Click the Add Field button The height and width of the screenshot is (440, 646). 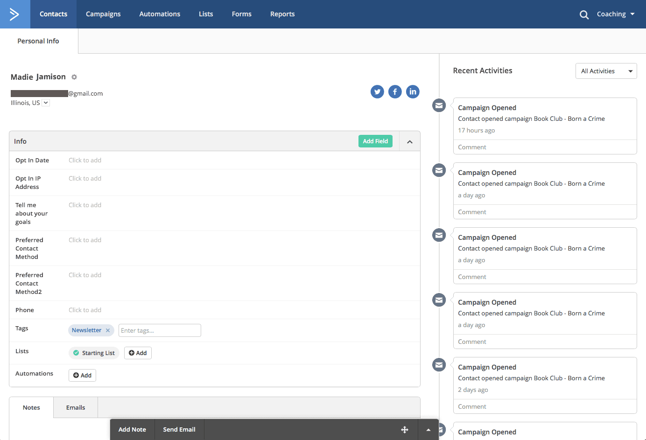coord(375,141)
